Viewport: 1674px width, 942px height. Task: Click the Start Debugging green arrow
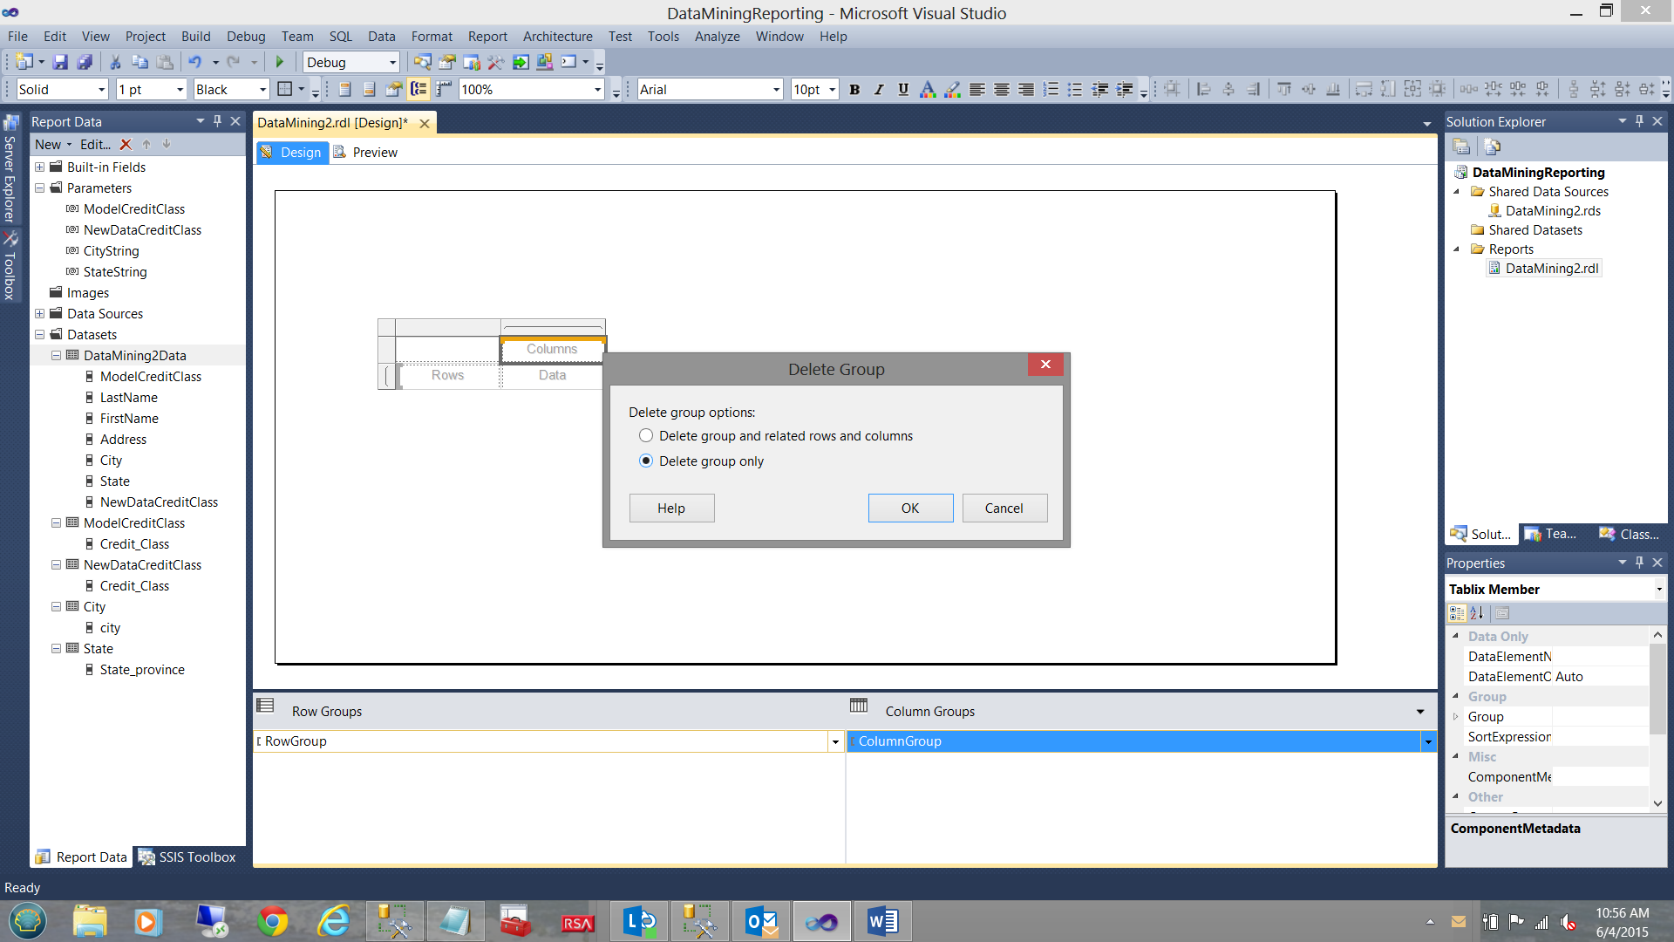pyautogui.click(x=280, y=62)
